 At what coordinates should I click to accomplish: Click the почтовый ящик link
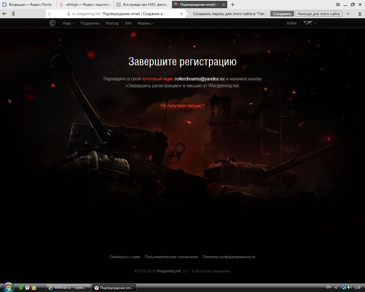pos(157,79)
